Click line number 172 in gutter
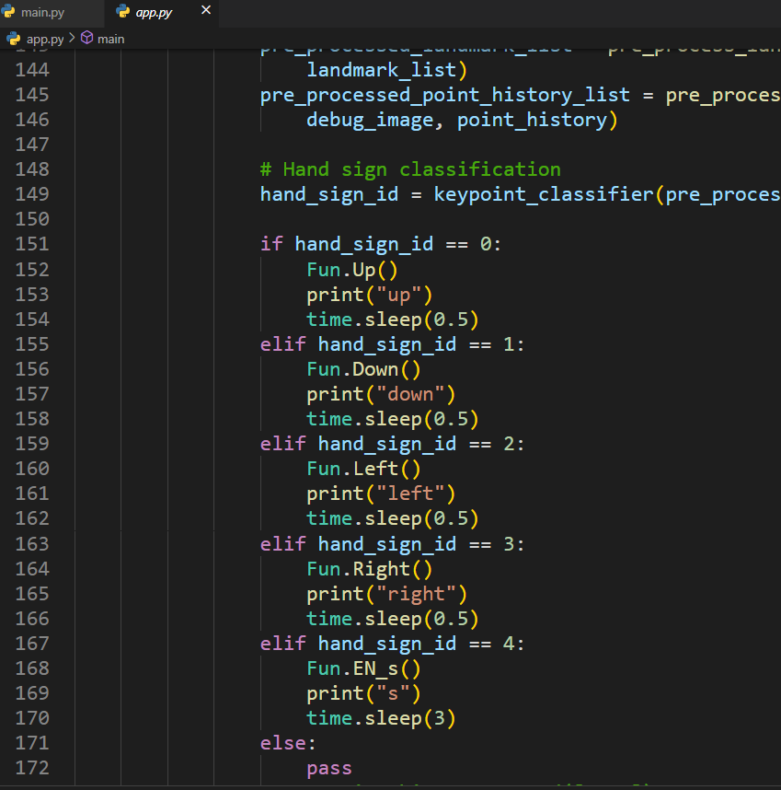Viewport: 781px width, 790px height. coord(32,768)
